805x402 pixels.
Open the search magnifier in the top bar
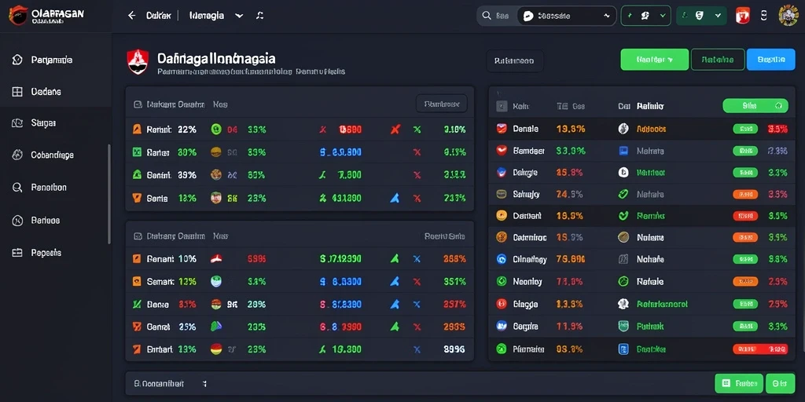(x=486, y=16)
